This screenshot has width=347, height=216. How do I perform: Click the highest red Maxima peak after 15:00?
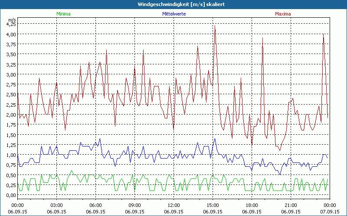click(x=215, y=27)
